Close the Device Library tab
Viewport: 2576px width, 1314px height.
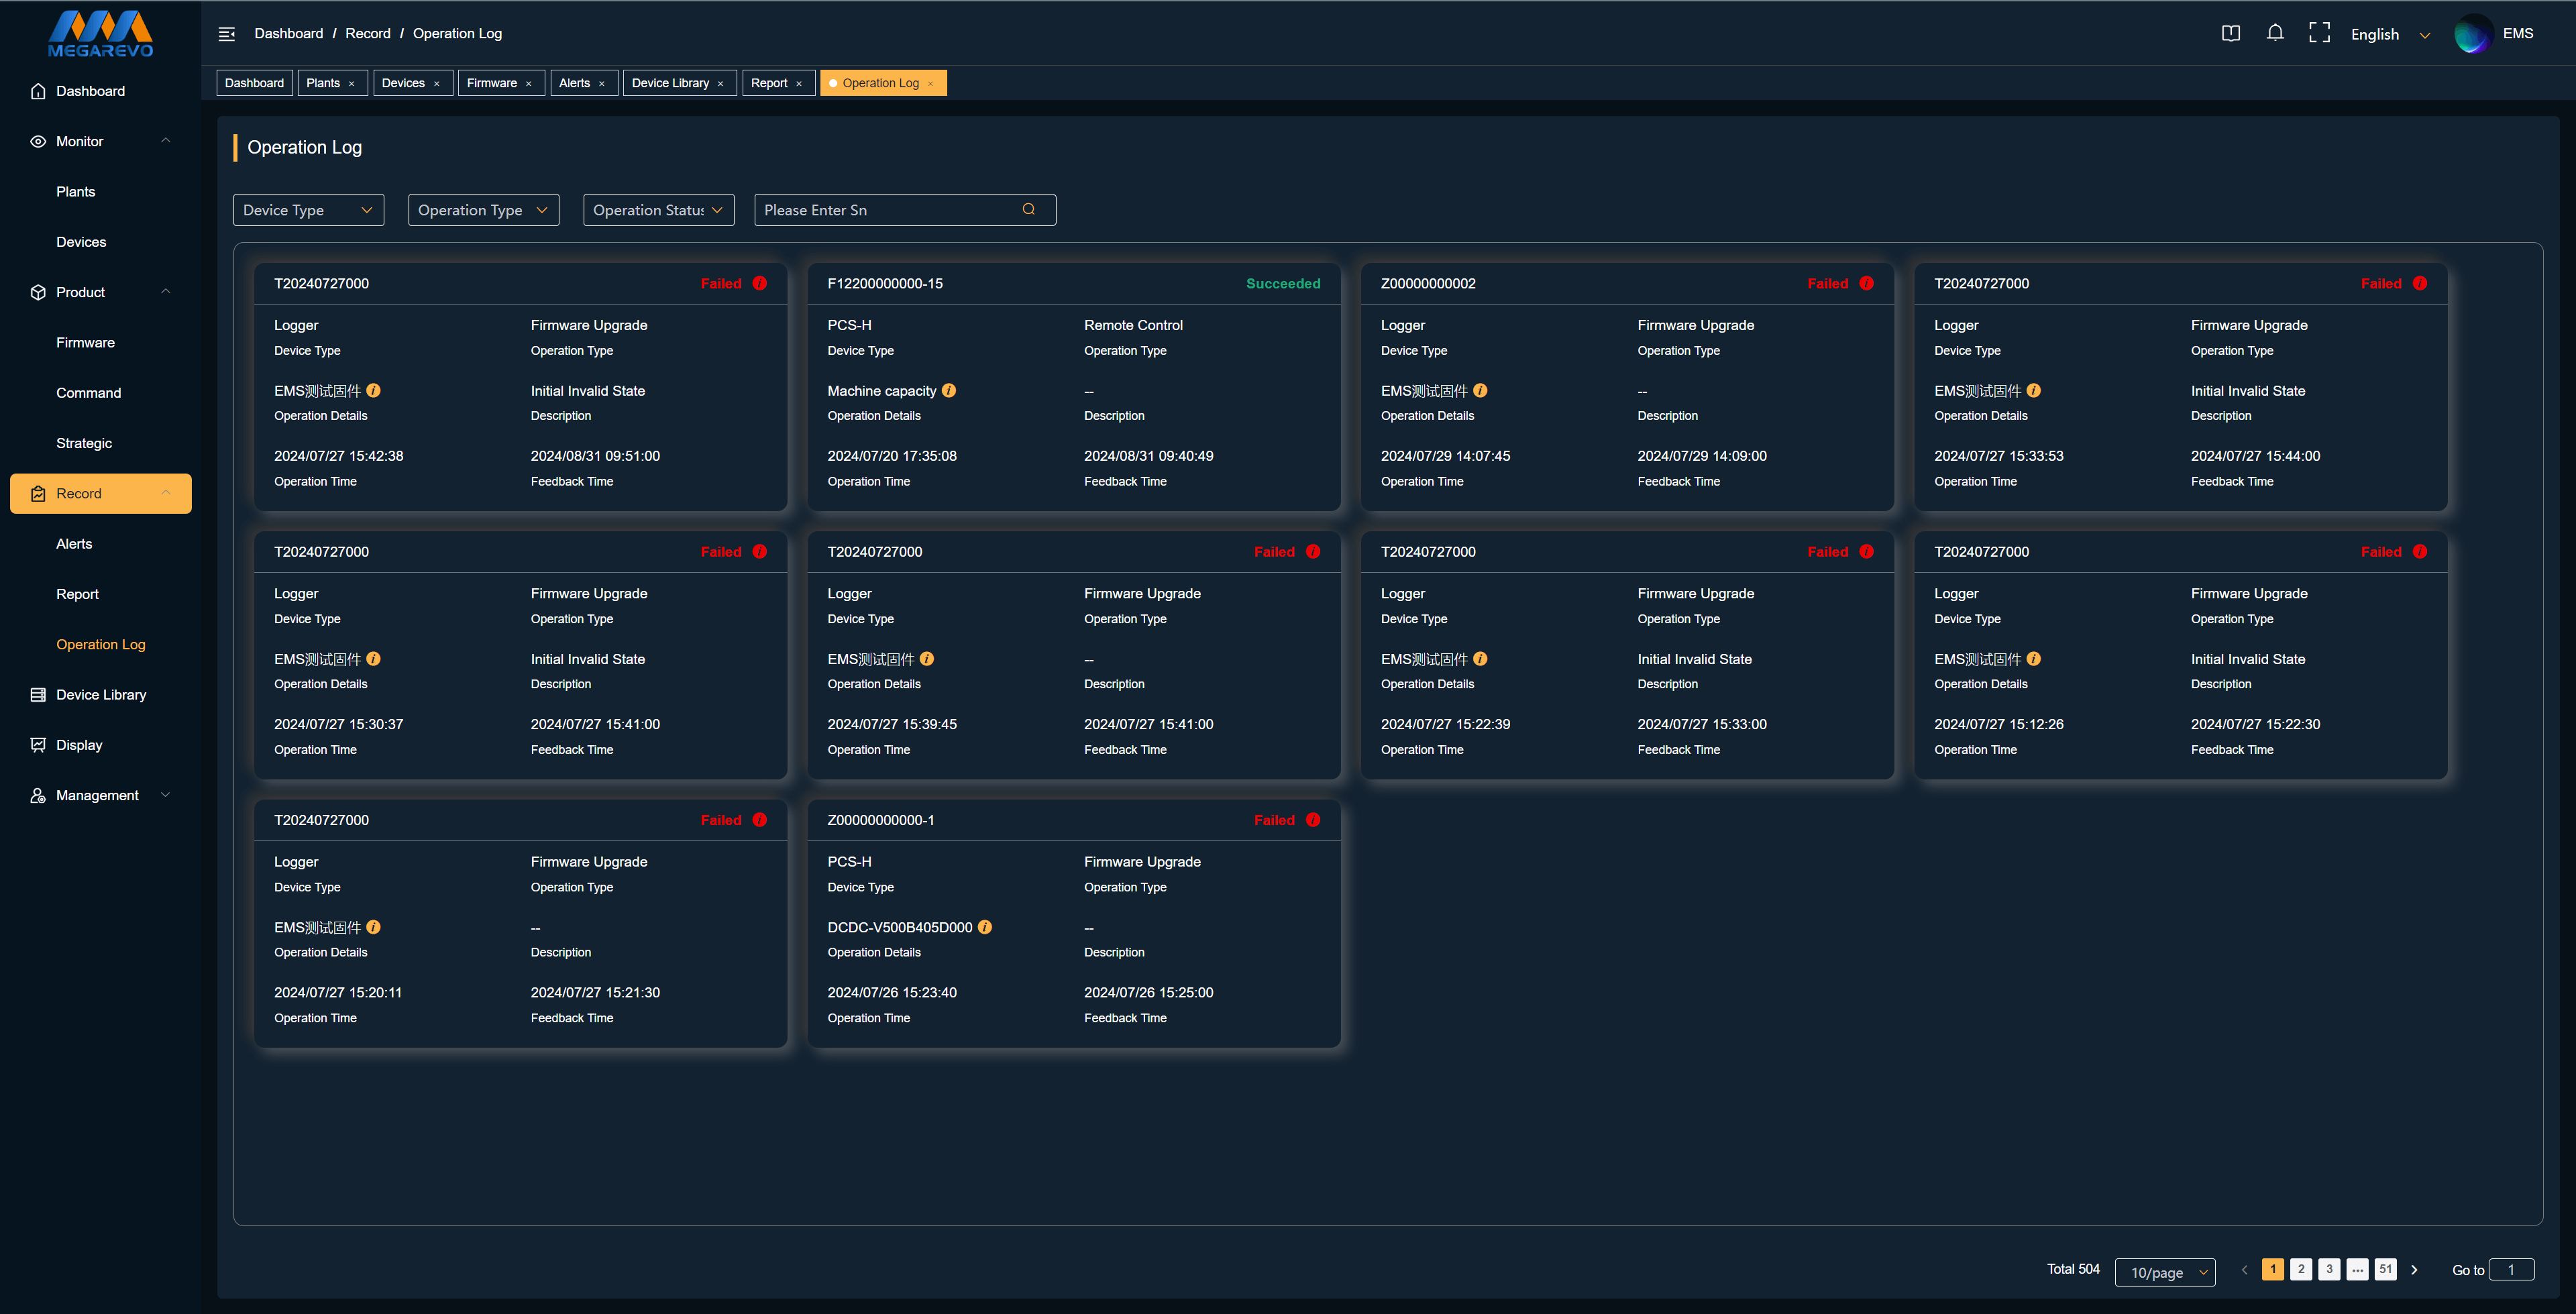(720, 84)
